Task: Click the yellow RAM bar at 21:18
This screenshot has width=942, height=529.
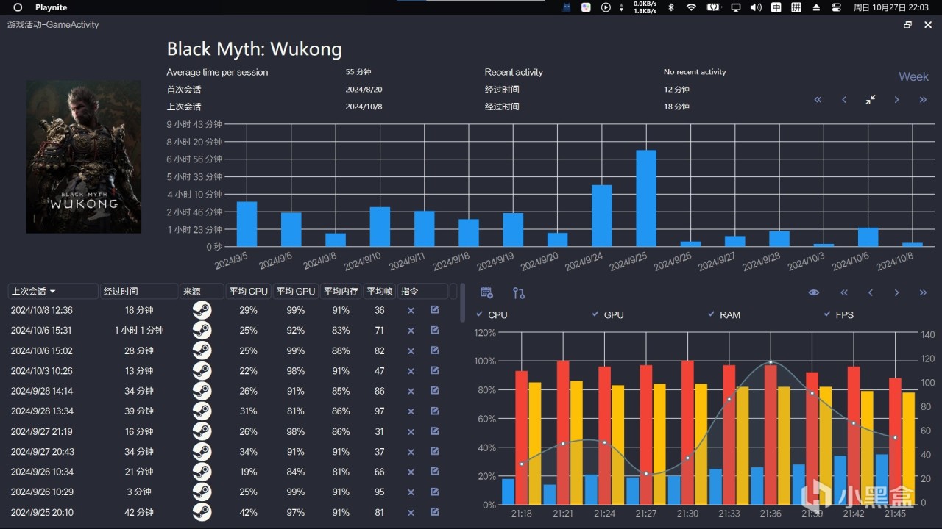Action: [x=535, y=444]
